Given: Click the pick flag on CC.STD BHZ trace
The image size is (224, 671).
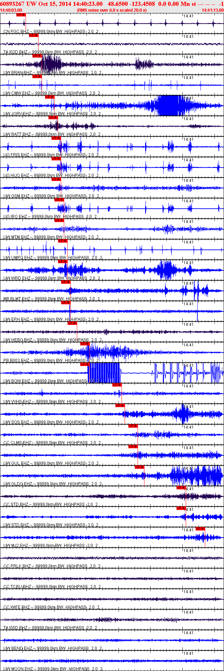Looking at the screenshot, I should (x=181, y=488).
